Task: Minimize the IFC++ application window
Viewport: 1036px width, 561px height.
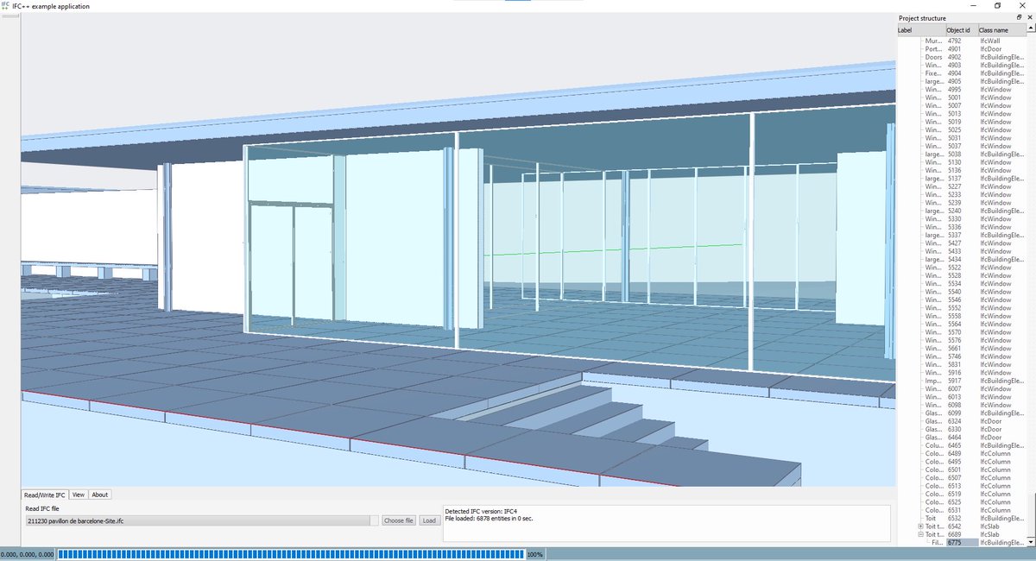Action: coord(971,5)
